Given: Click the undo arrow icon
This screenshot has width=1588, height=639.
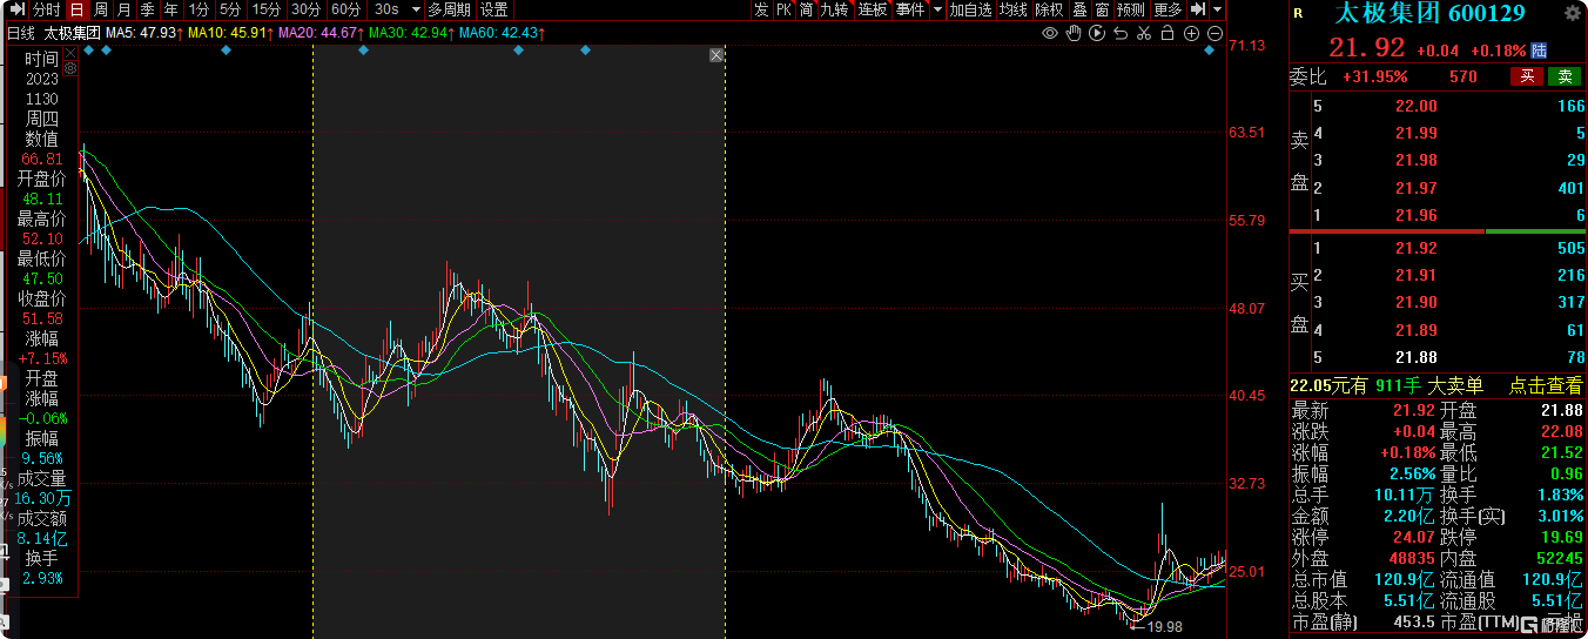Looking at the screenshot, I should tap(1120, 33).
